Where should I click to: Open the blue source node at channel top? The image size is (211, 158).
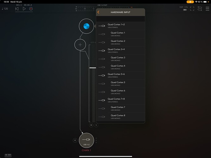click(86, 26)
